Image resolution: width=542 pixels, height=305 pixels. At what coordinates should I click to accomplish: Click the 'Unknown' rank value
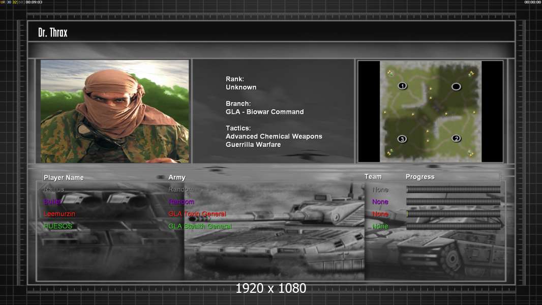(241, 87)
